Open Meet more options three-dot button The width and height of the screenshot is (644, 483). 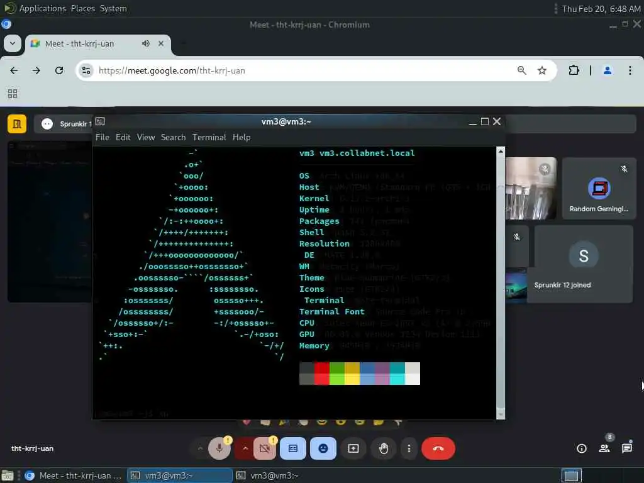[409, 448]
